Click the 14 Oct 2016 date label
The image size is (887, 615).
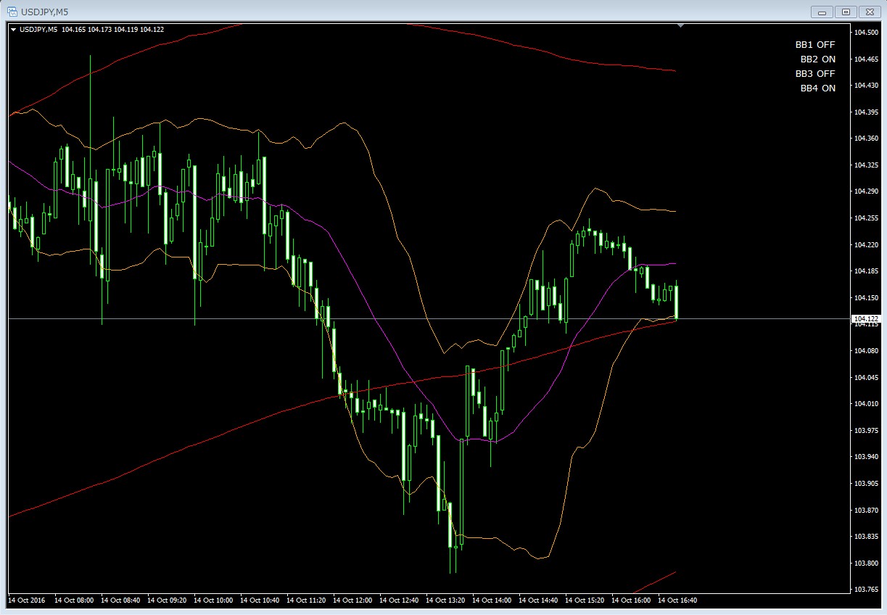click(x=27, y=600)
